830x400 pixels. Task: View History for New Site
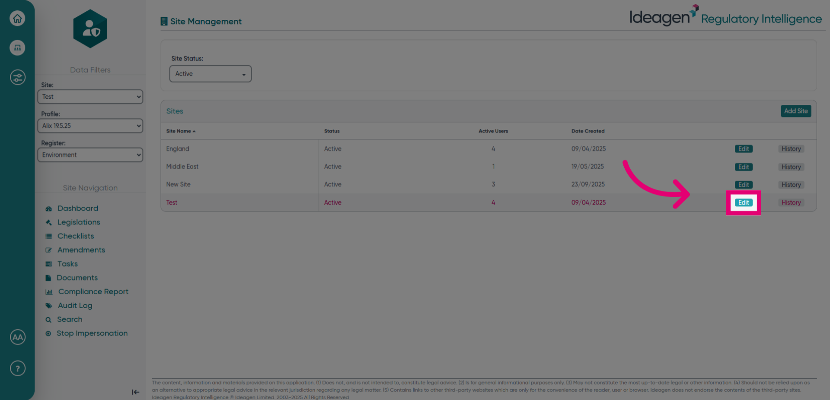791,185
